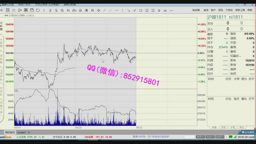The height and width of the screenshot is (144, 256).
Task: Switch to 1h chart period
Action: (68, 10)
